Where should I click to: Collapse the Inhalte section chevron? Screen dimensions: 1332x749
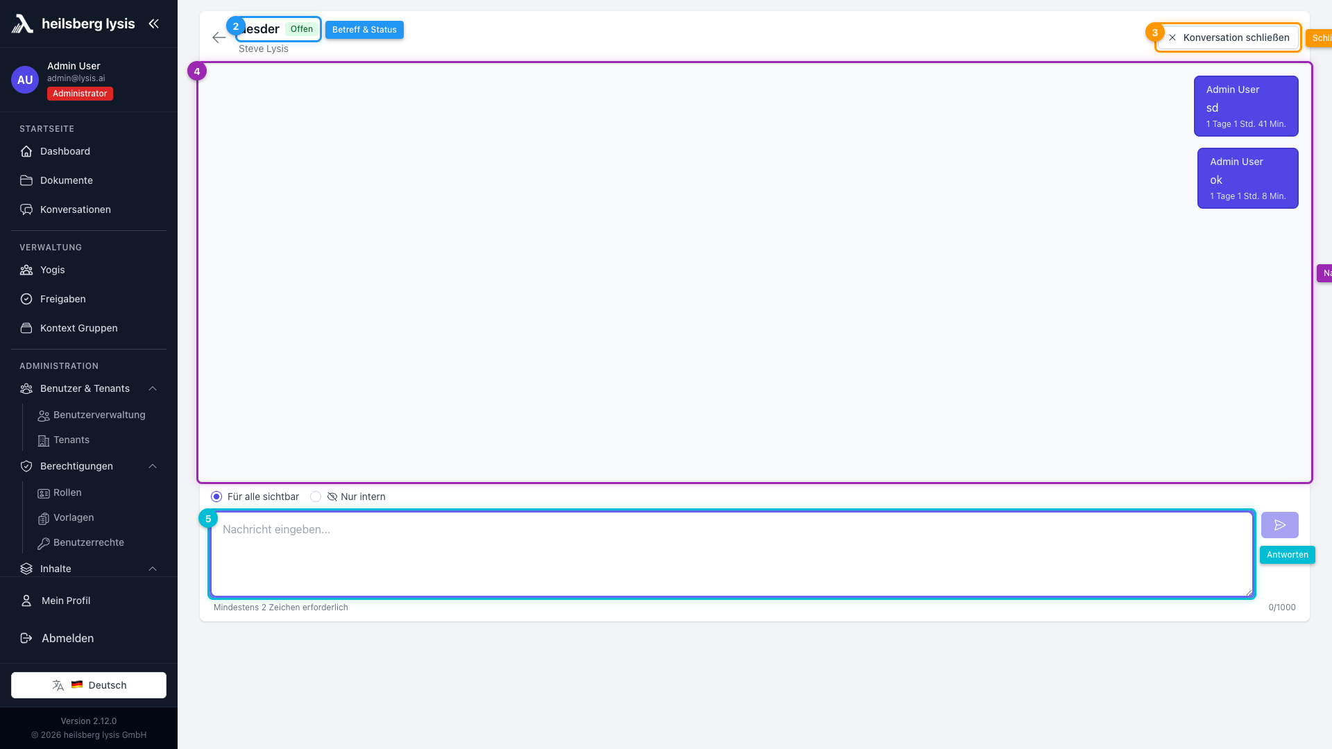pos(153,569)
